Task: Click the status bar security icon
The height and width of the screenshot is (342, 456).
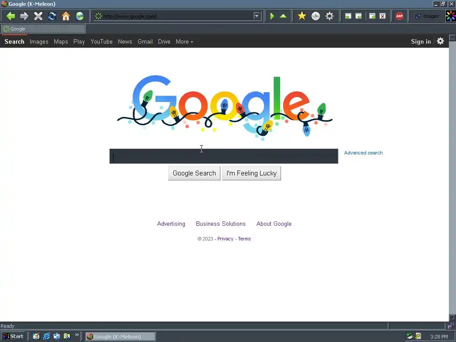Action: click(x=451, y=326)
